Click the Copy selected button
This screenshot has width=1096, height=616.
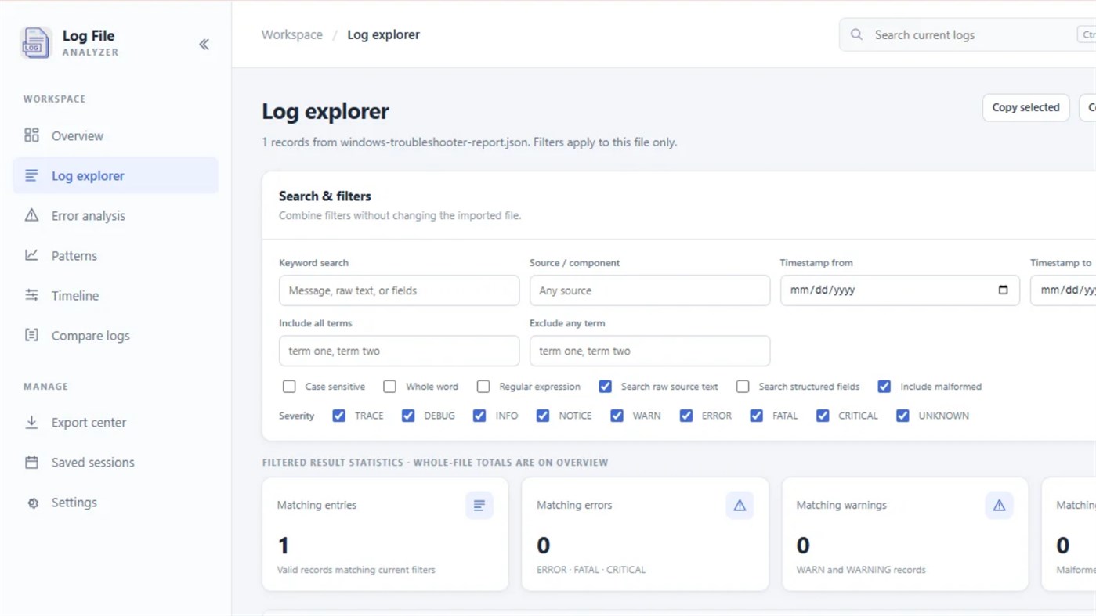tap(1025, 107)
